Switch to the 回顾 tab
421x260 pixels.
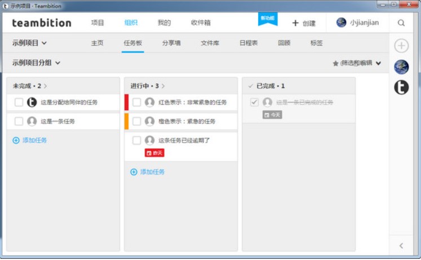284,43
